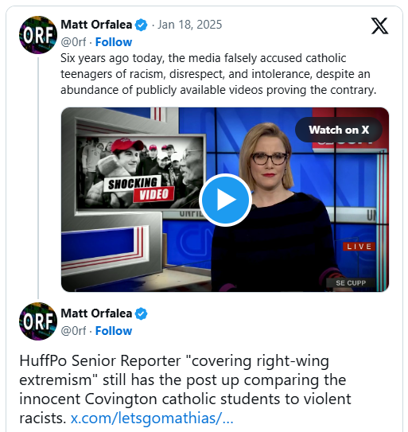Screen dimensions: 408x432
Task: Play the embedded video
Action: pos(225,200)
